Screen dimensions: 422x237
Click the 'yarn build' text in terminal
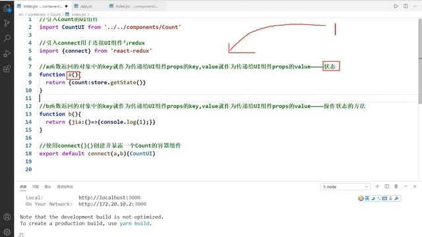point(135,223)
